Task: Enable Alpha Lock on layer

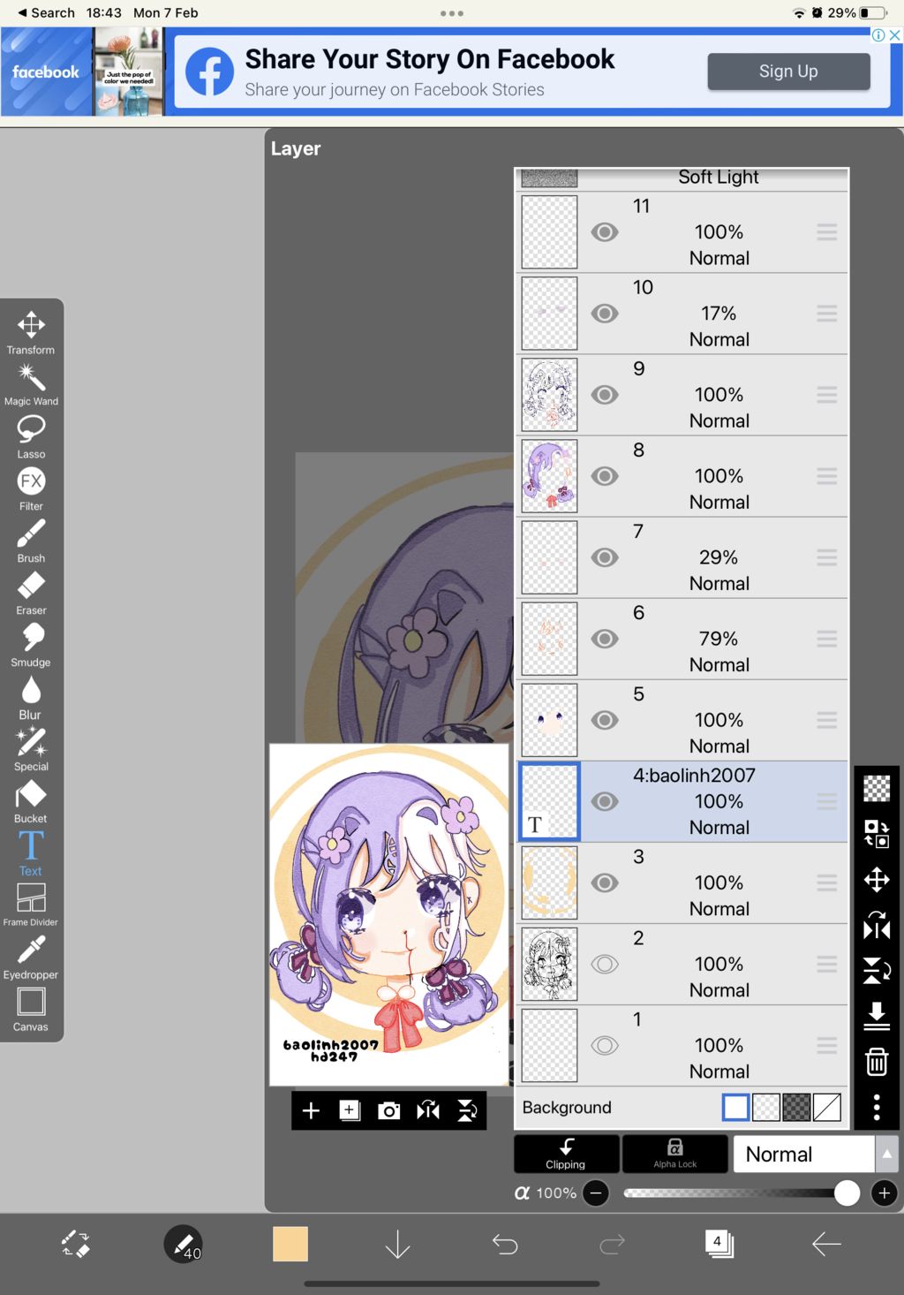Action: (x=675, y=1154)
